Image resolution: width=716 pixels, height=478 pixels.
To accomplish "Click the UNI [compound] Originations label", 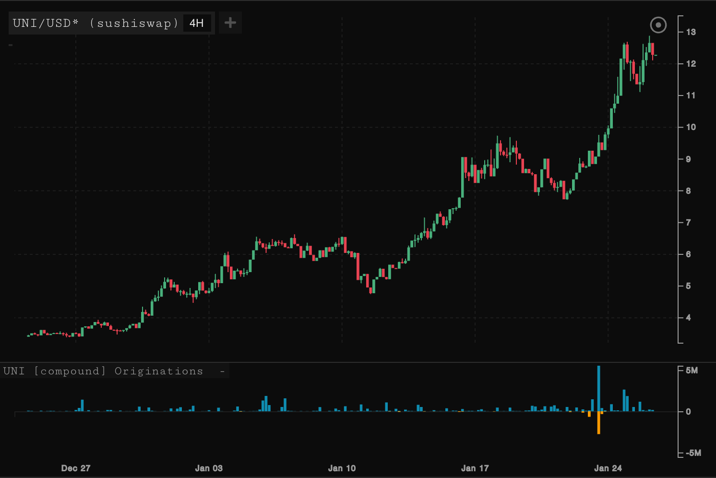I will pyautogui.click(x=103, y=371).
